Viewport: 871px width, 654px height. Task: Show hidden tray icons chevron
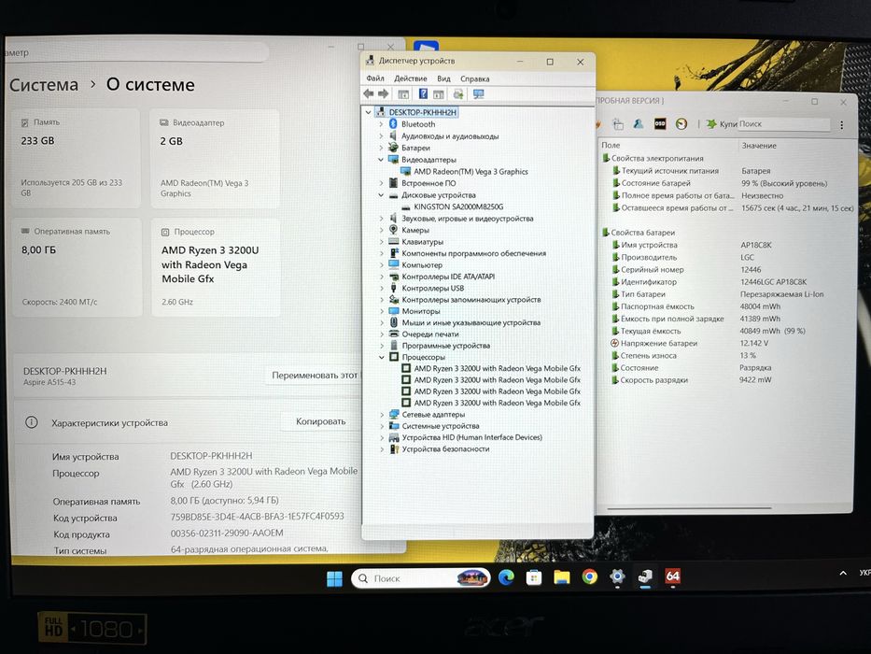(843, 573)
